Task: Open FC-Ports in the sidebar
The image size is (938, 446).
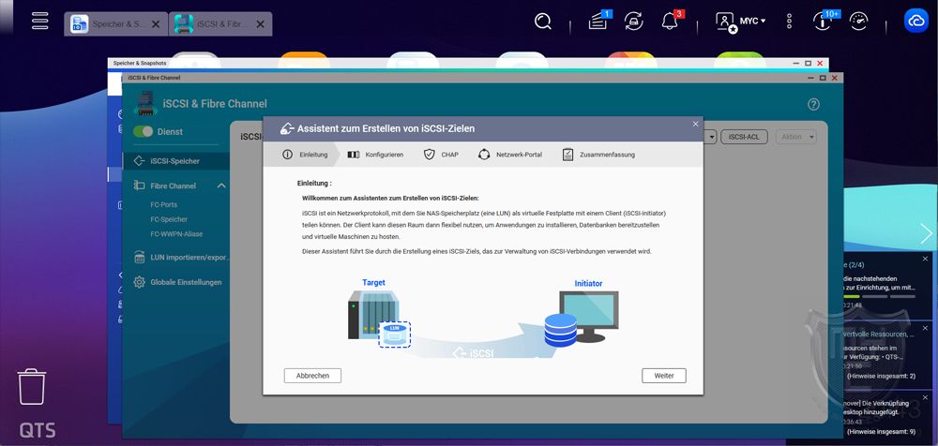Action: point(164,204)
